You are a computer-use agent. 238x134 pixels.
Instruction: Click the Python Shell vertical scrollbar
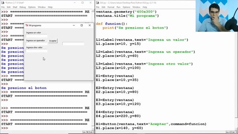point(93,70)
